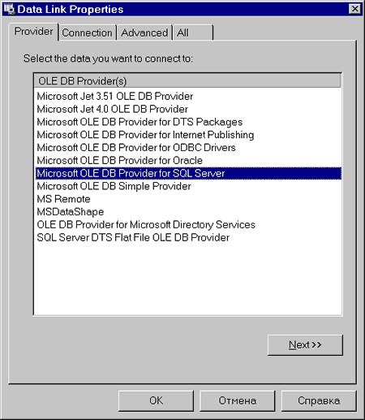Click the Data Link title bar icon

[10, 9]
